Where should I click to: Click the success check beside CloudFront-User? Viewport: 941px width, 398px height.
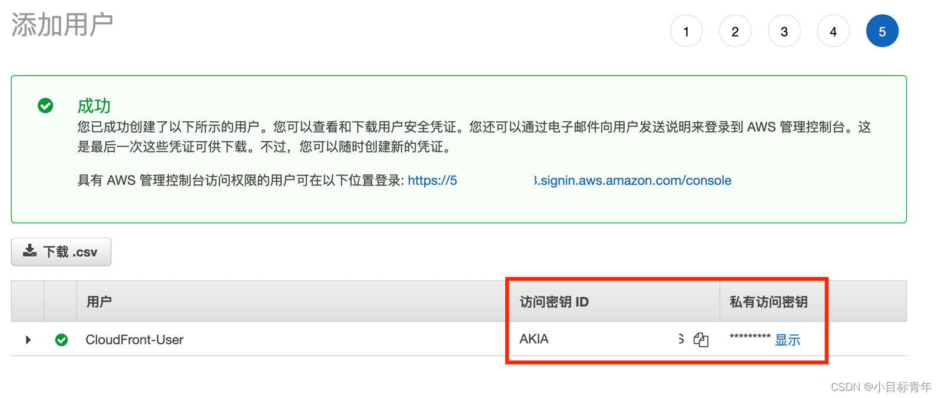click(61, 340)
